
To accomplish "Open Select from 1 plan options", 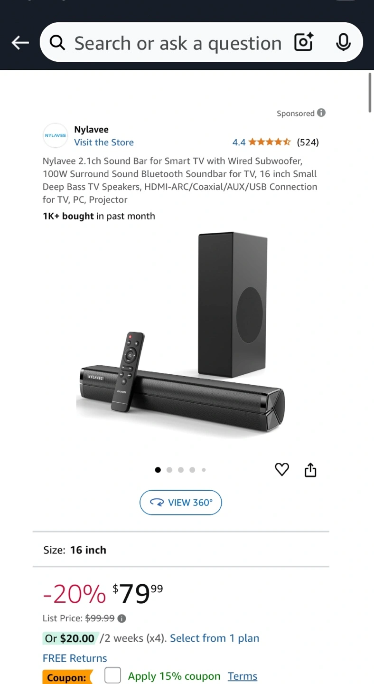I will (x=215, y=638).
